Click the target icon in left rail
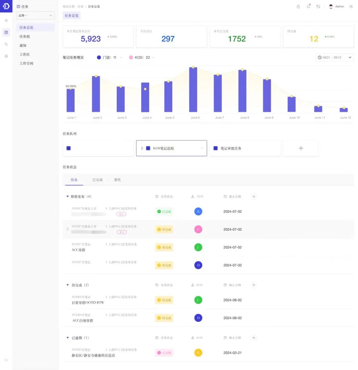 (6, 56)
